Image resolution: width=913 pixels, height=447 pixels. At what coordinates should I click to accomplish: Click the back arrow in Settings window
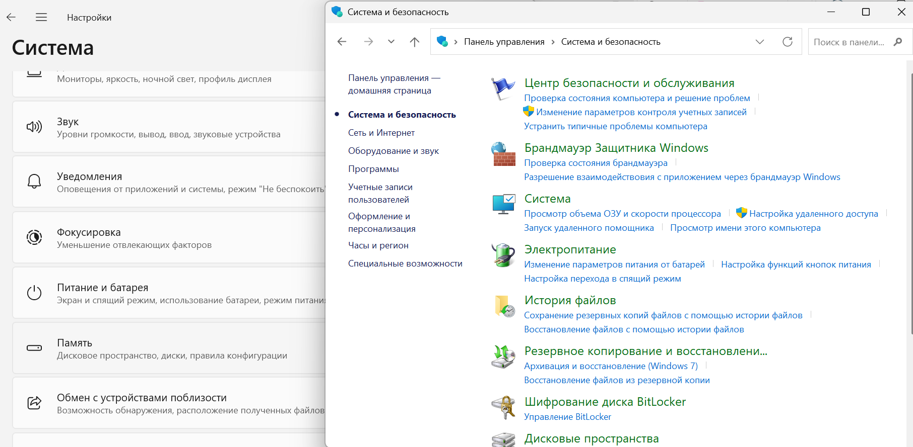point(11,17)
